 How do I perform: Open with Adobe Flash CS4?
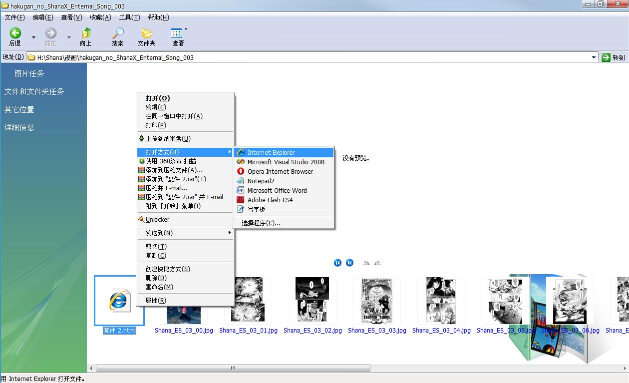click(x=284, y=200)
